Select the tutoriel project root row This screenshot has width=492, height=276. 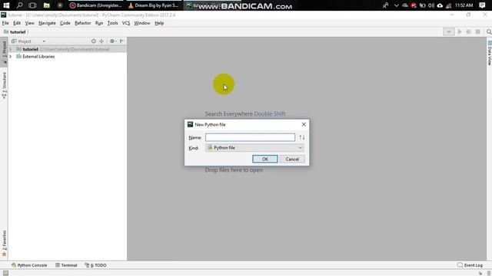coord(68,49)
